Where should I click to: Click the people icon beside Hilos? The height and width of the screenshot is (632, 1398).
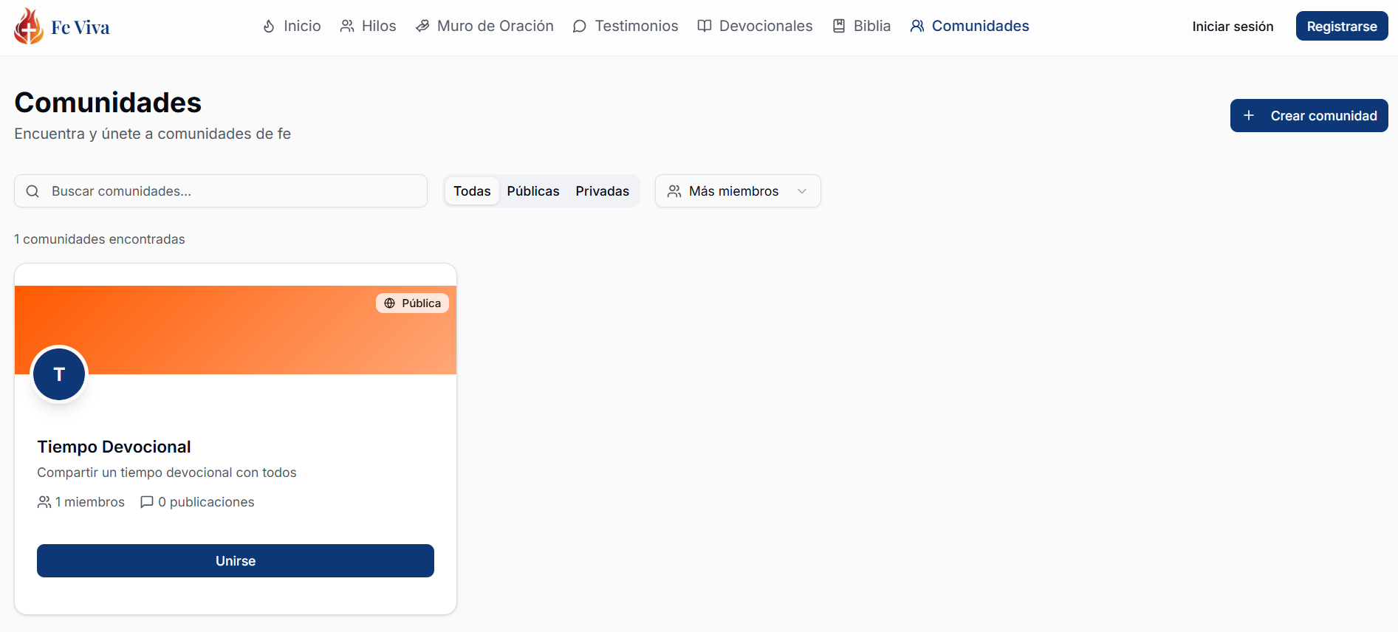click(x=346, y=27)
